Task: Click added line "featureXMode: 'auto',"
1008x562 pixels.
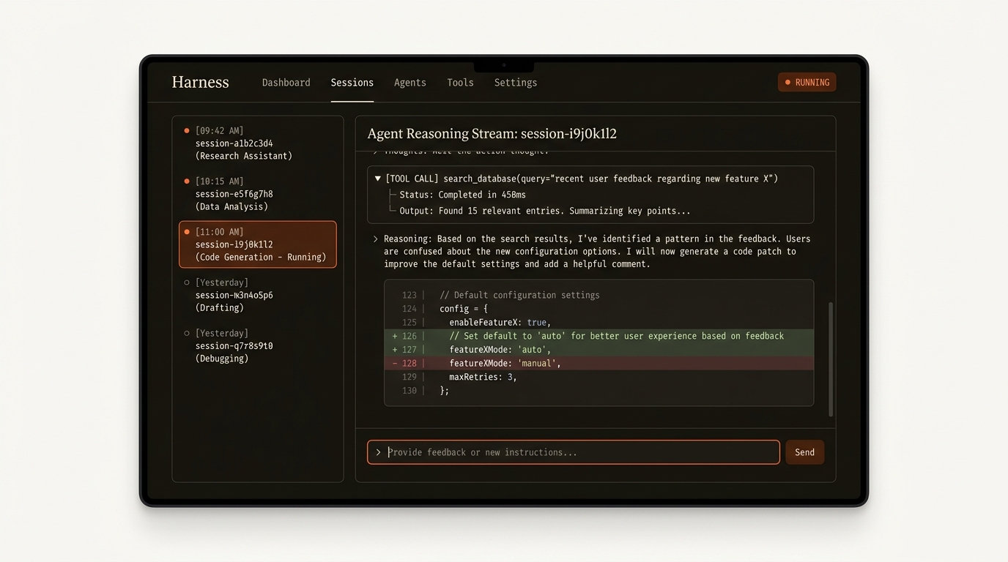Action: tap(500, 350)
